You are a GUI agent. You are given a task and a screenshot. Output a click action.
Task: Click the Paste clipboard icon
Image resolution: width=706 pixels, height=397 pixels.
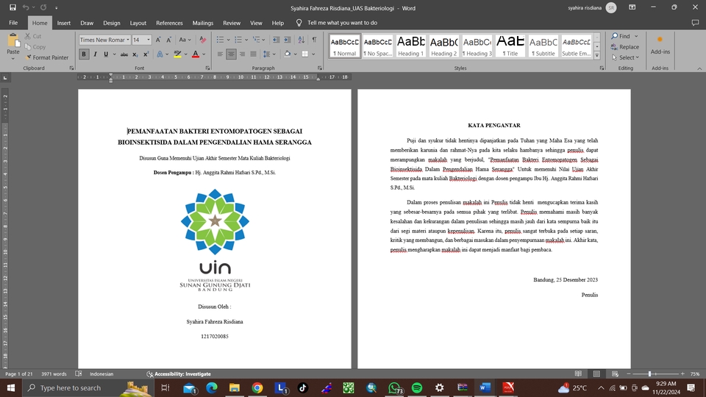[13, 41]
